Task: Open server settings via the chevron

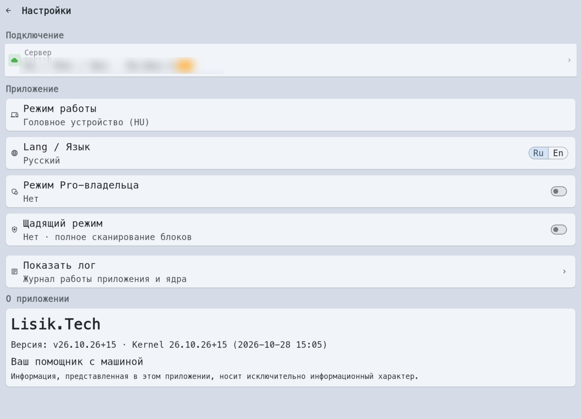Action: pos(569,60)
